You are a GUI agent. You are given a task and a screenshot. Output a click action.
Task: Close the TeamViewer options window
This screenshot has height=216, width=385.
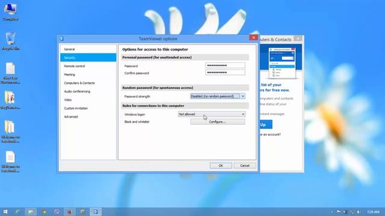[253, 37]
